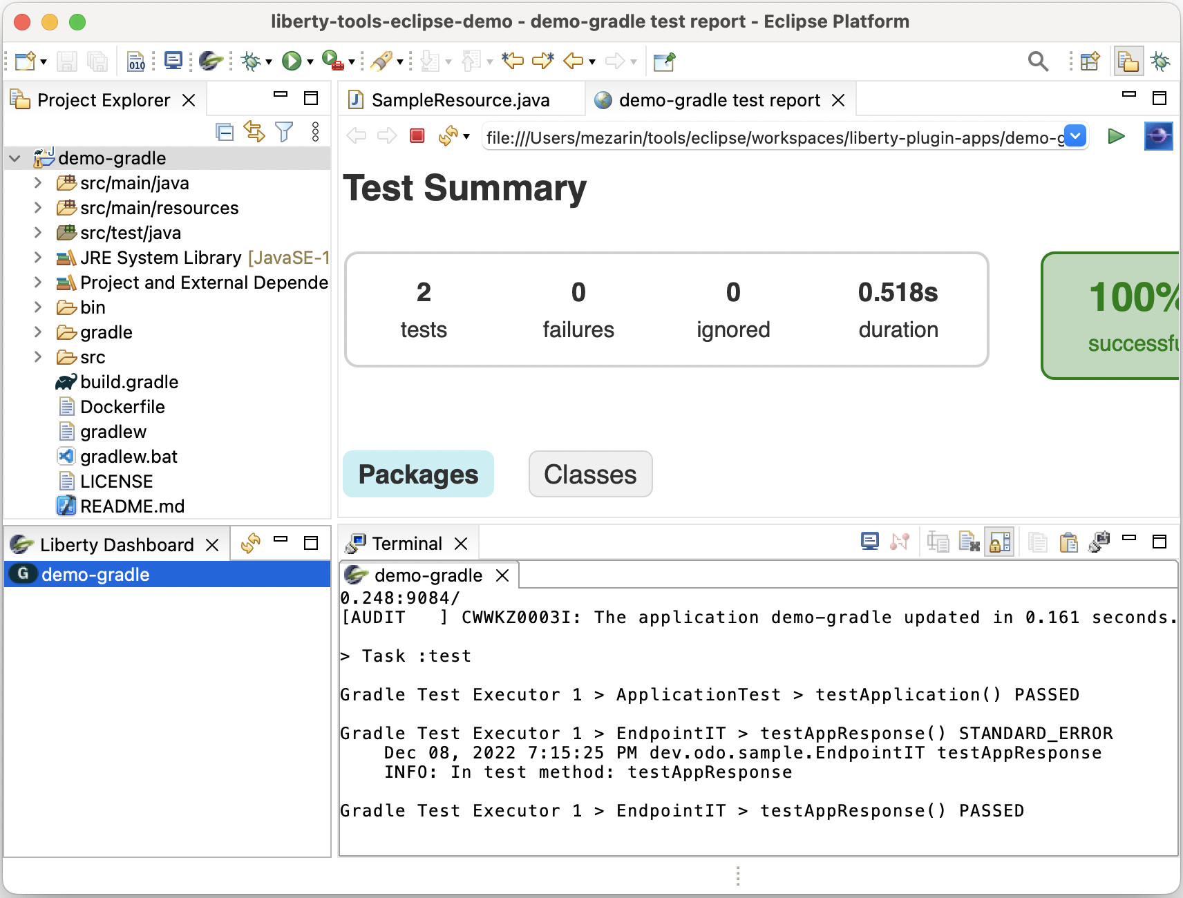Close the demo-gradle terminal sub-tab
This screenshot has width=1183, height=898.
point(502,575)
